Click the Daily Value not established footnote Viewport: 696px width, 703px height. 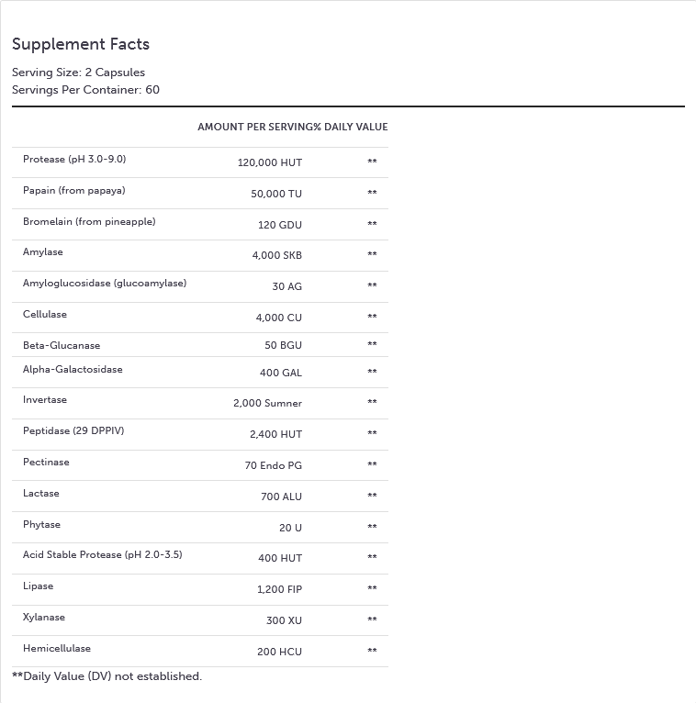click(107, 676)
